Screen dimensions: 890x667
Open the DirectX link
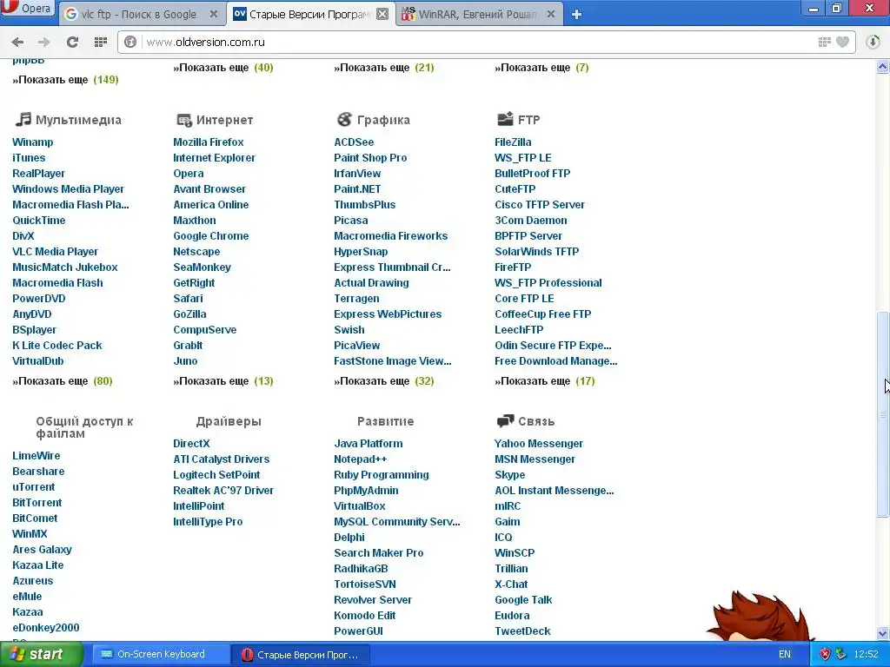tap(191, 444)
